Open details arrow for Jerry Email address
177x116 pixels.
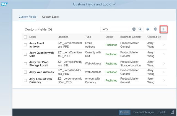tap(164, 45)
